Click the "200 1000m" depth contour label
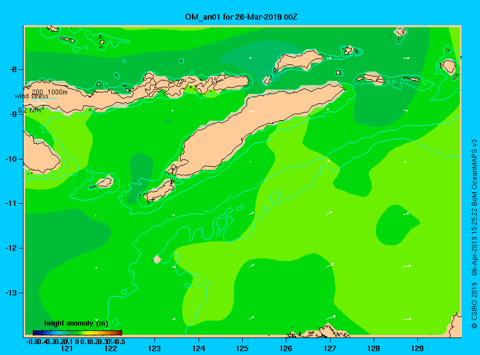The image size is (480, 355). coord(50,92)
